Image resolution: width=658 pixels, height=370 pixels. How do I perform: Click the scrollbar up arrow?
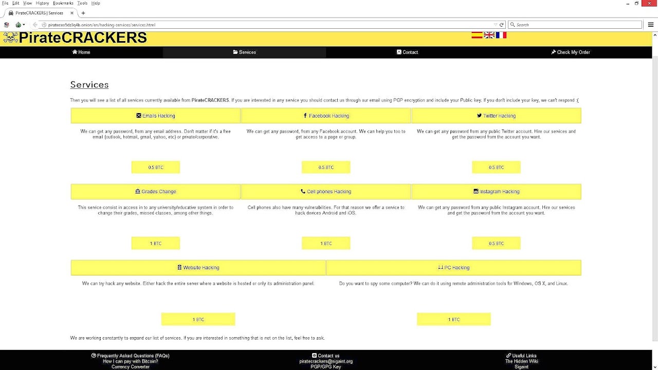tap(655, 34)
